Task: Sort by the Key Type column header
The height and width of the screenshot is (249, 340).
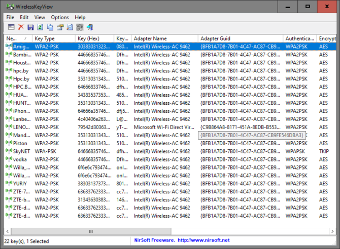Action: [54, 38]
